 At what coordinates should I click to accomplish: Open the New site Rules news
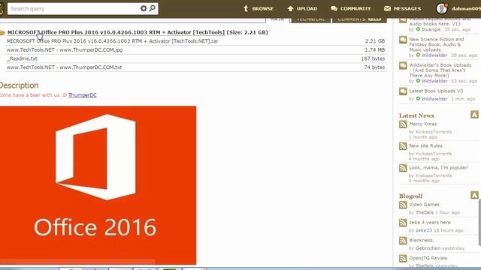pyautogui.click(x=426, y=145)
